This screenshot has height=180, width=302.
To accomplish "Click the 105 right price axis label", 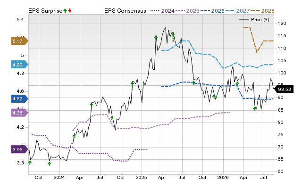I will coord(282,61).
